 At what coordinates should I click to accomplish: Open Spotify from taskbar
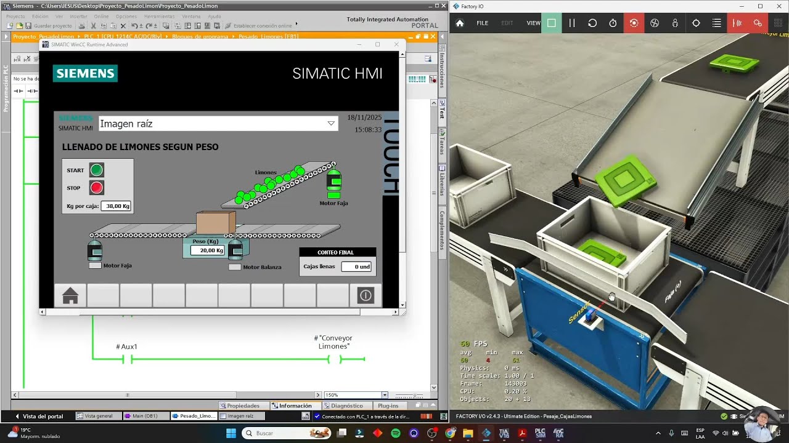pos(396,433)
